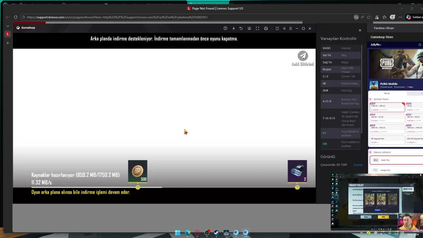The height and width of the screenshot is (238, 423).
Task: Select the Boşluk jump control row
Action: [x=340, y=69]
